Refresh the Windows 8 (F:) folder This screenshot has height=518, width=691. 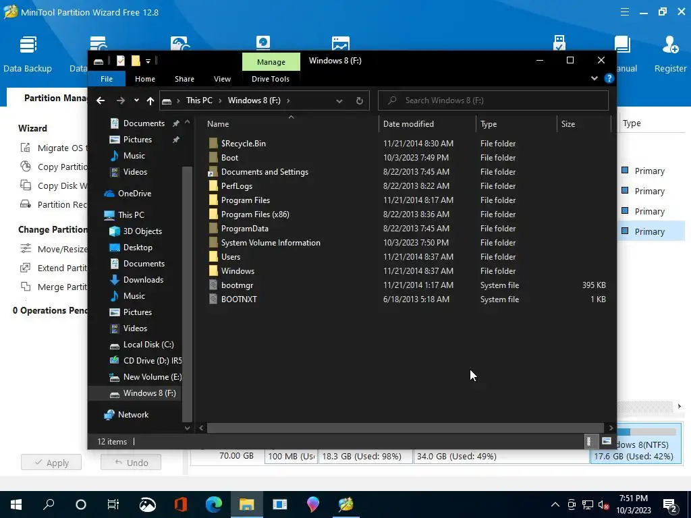[x=360, y=101]
